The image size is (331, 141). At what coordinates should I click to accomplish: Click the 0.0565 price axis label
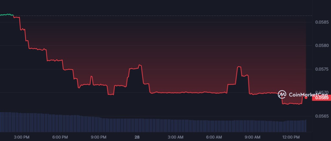[321, 116]
